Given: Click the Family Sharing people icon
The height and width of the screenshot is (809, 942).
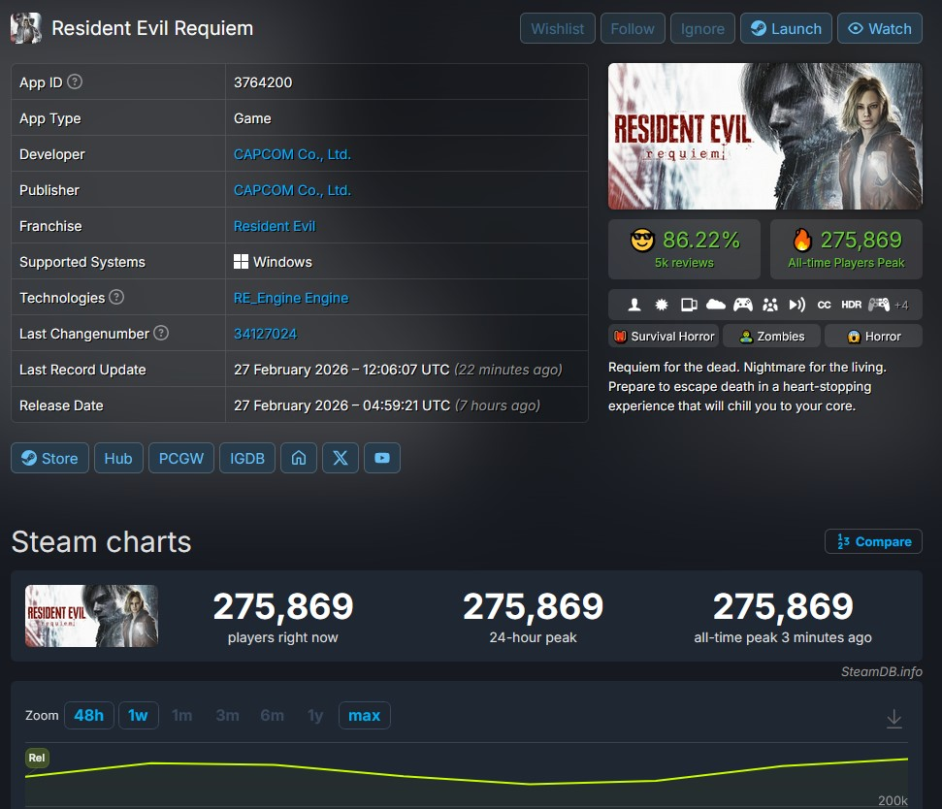Looking at the screenshot, I should pos(769,305).
